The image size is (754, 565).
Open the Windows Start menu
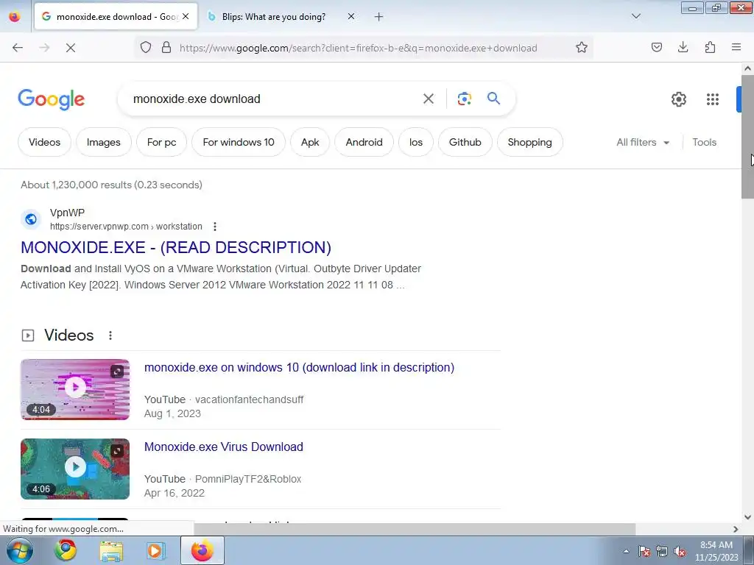tap(20, 550)
